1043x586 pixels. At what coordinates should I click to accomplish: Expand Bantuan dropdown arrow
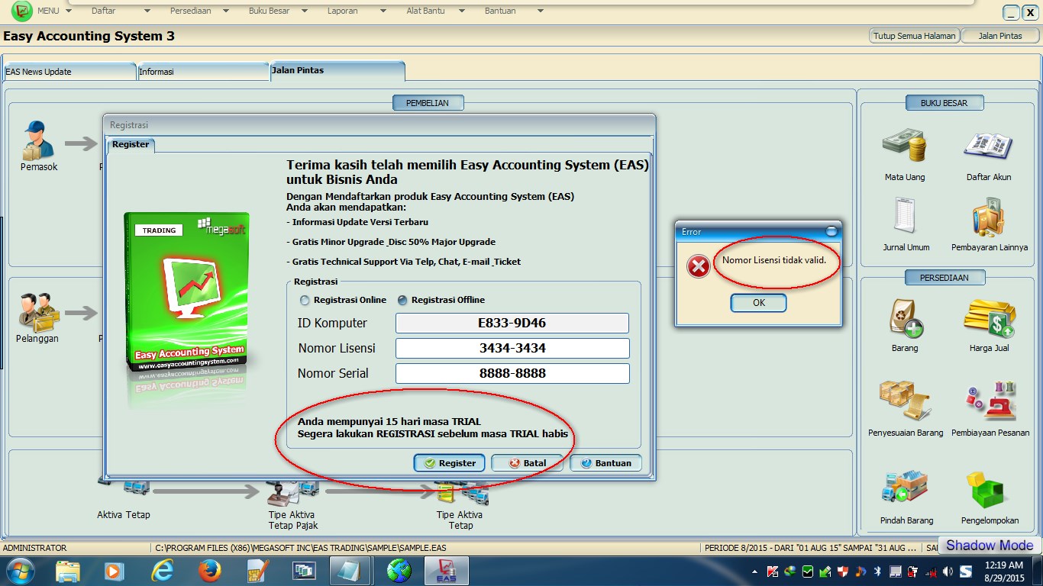coord(541,11)
